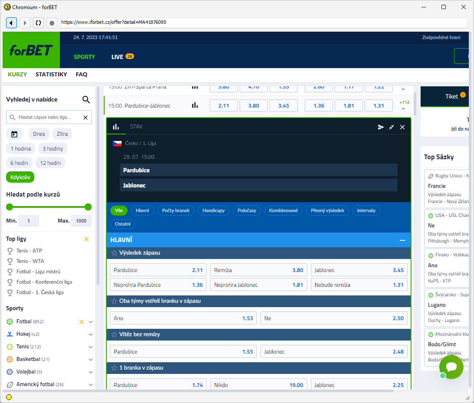Click the Hokej sport icon
Viewport: 474px width, 403px height.
10,334
